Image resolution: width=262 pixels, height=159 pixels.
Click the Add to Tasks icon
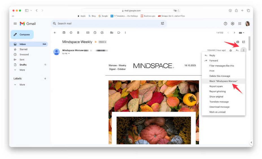[x=102, y=33]
